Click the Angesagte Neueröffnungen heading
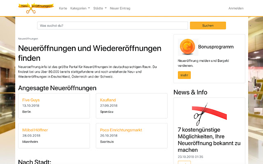The image size is (263, 164). [x=57, y=88]
